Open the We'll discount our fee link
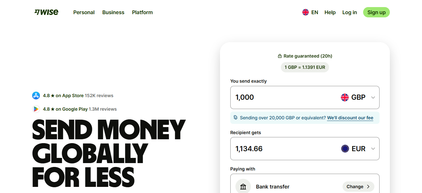 click(350, 118)
